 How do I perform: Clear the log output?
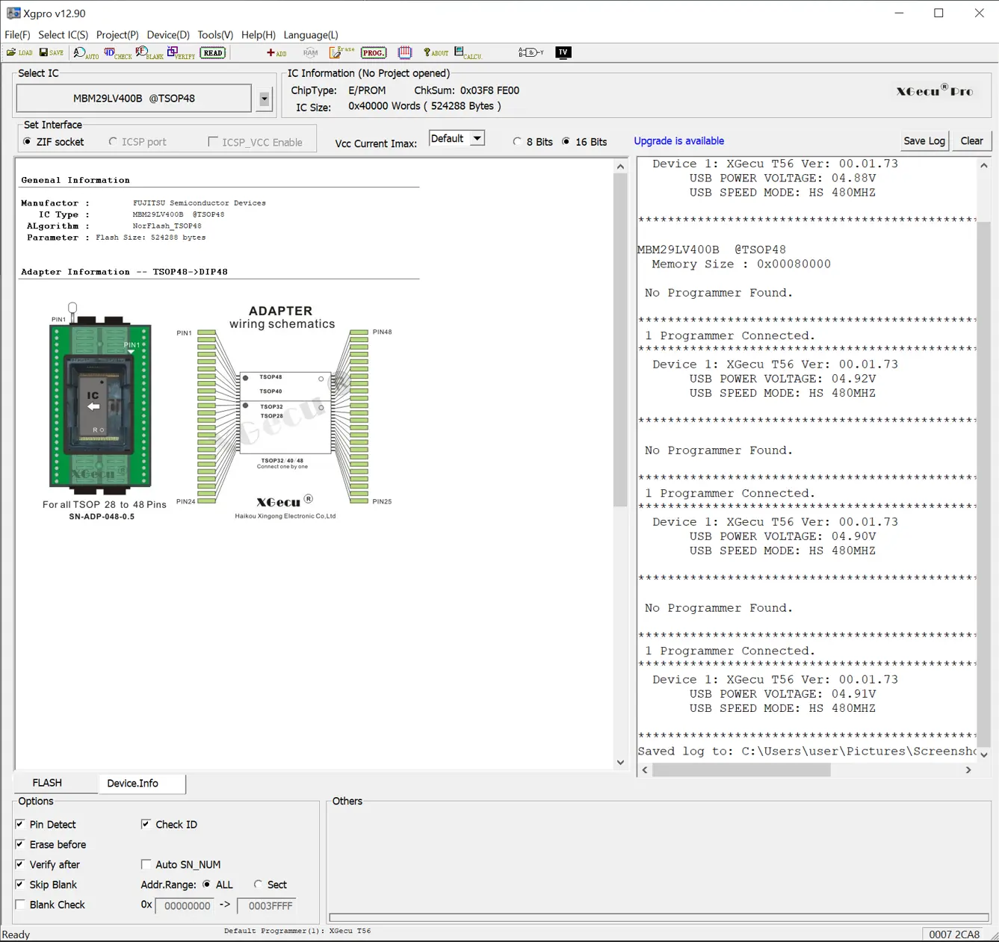pos(972,141)
